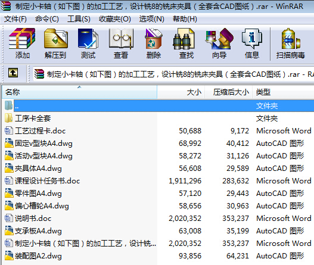314x265 pixels.
Task: Click the WinRAR title bar app icon
Action: click(6, 6)
